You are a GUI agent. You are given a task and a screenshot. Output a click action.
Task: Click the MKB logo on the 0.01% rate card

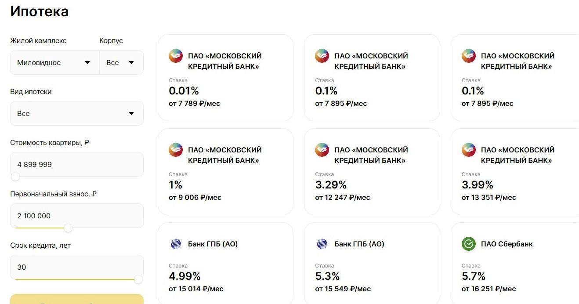pos(176,56)
